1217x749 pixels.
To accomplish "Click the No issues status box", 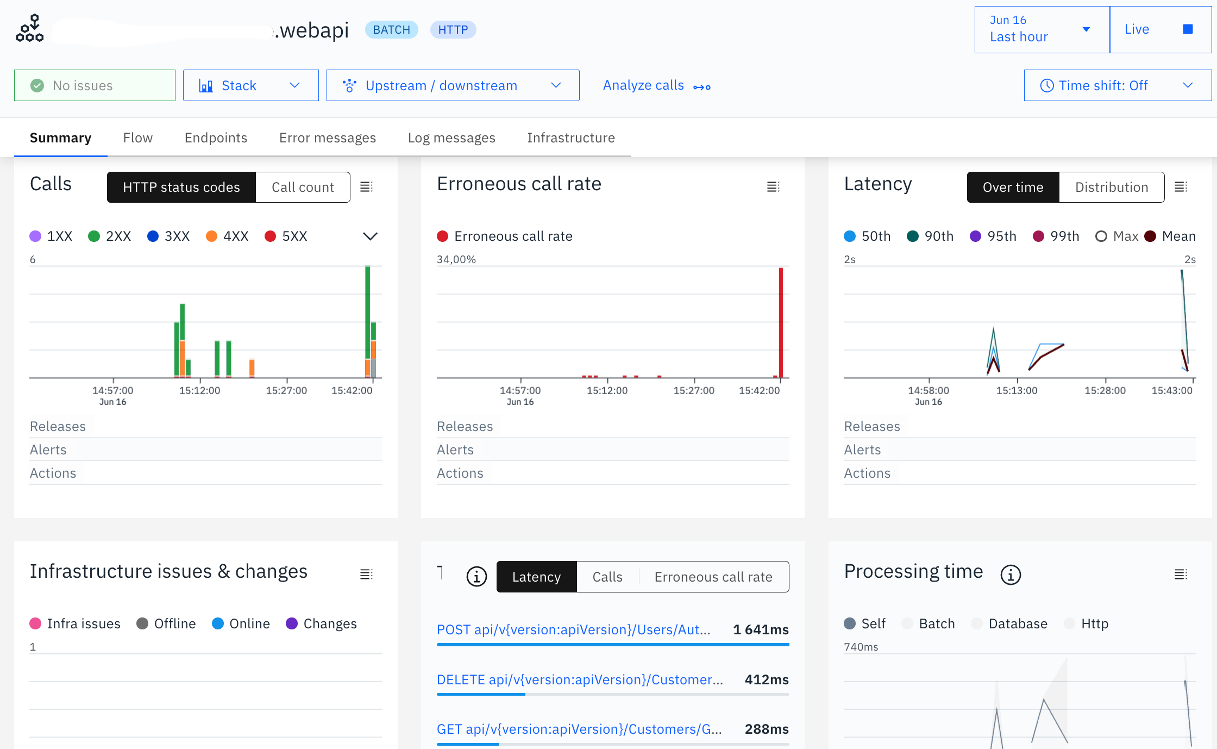I will pos(95,85).
